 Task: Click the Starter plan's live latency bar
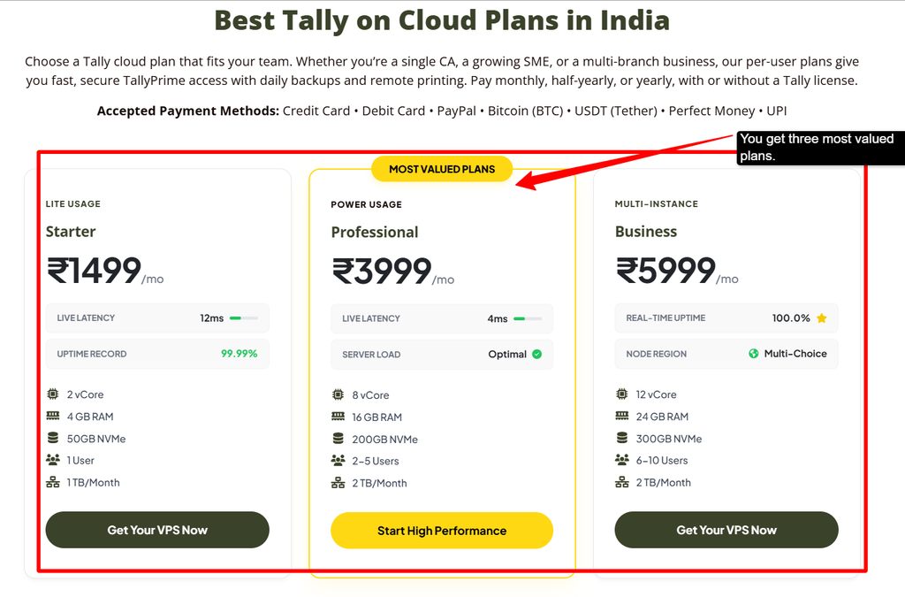point(244,318)
